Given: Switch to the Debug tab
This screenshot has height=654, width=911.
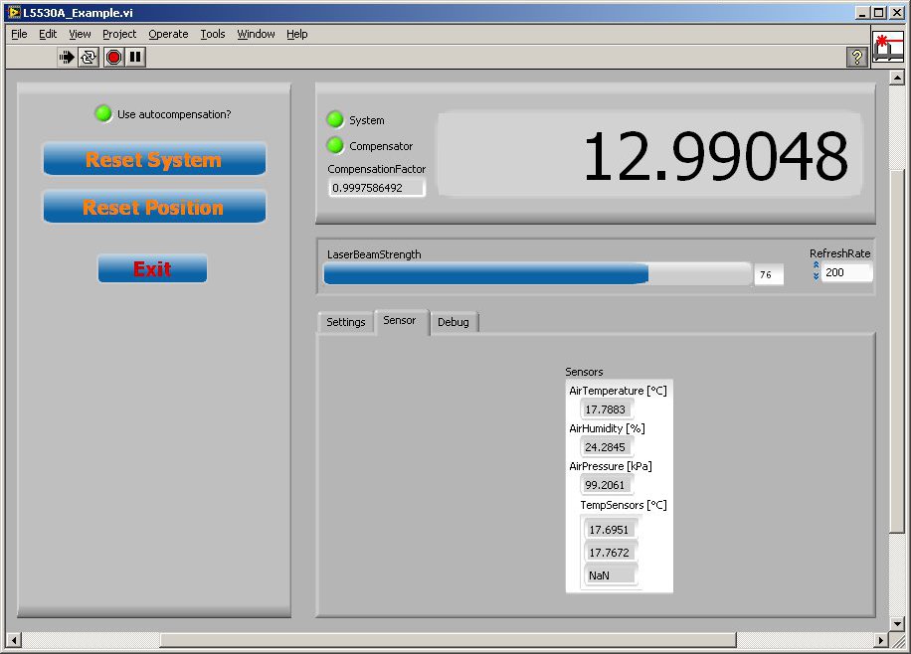Looking at the screenshot, I should pos(454,322).
